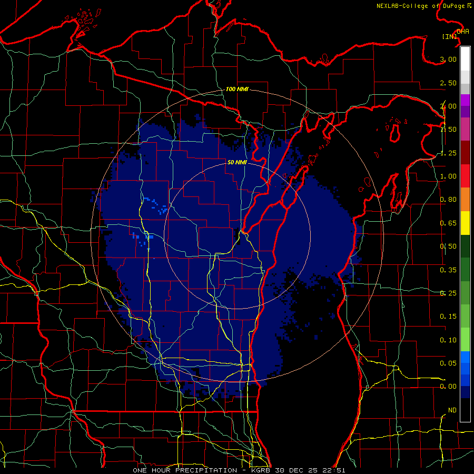Click the magenta 2.00 legend color block
The image size is (474, 474).
pos(465,100)
